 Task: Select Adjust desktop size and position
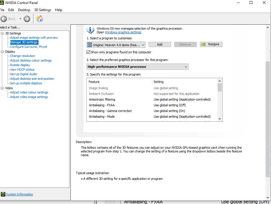(x=32, y=79)
